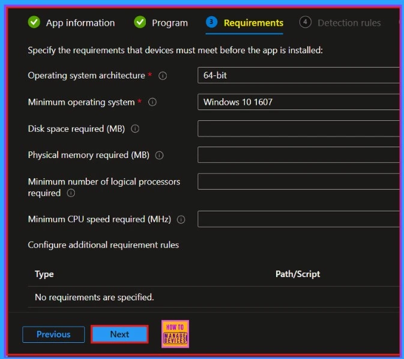Viewport: 404px width, 359px height.
Task: Click the Requirements step number 3 icon
Action: [211, 22]
